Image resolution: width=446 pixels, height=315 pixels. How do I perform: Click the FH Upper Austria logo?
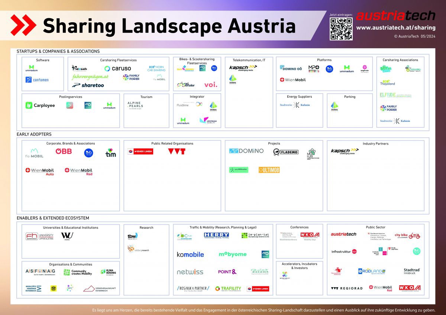click(39, 237)
